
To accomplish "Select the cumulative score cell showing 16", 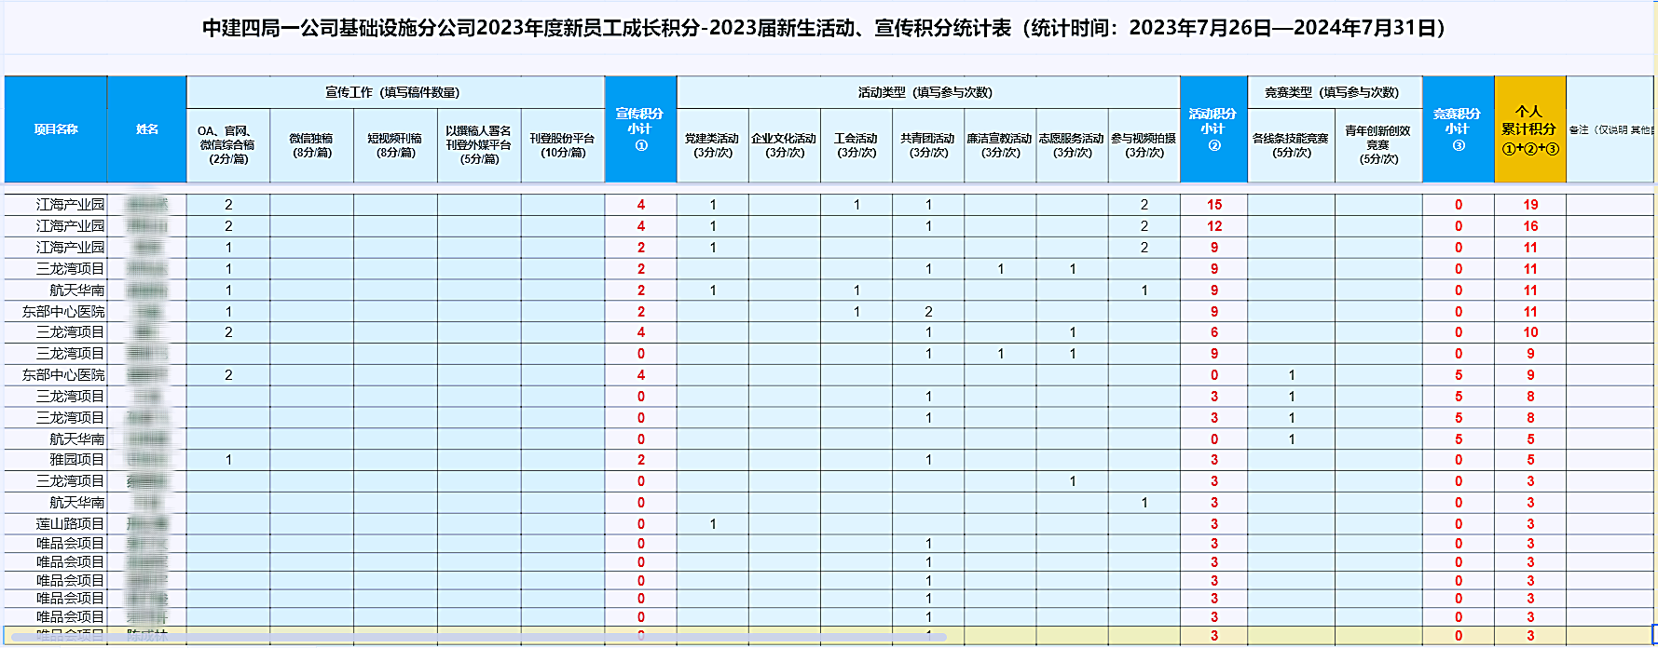I will [1530, 226].
